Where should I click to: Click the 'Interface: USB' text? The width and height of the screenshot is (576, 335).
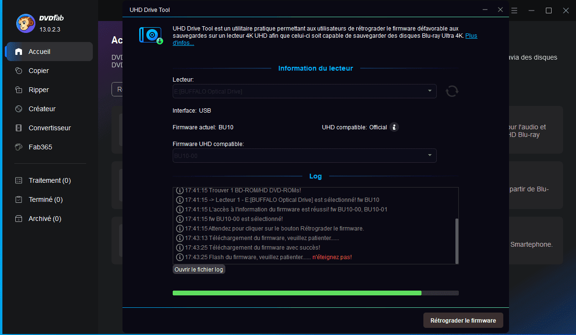point(192,111)
